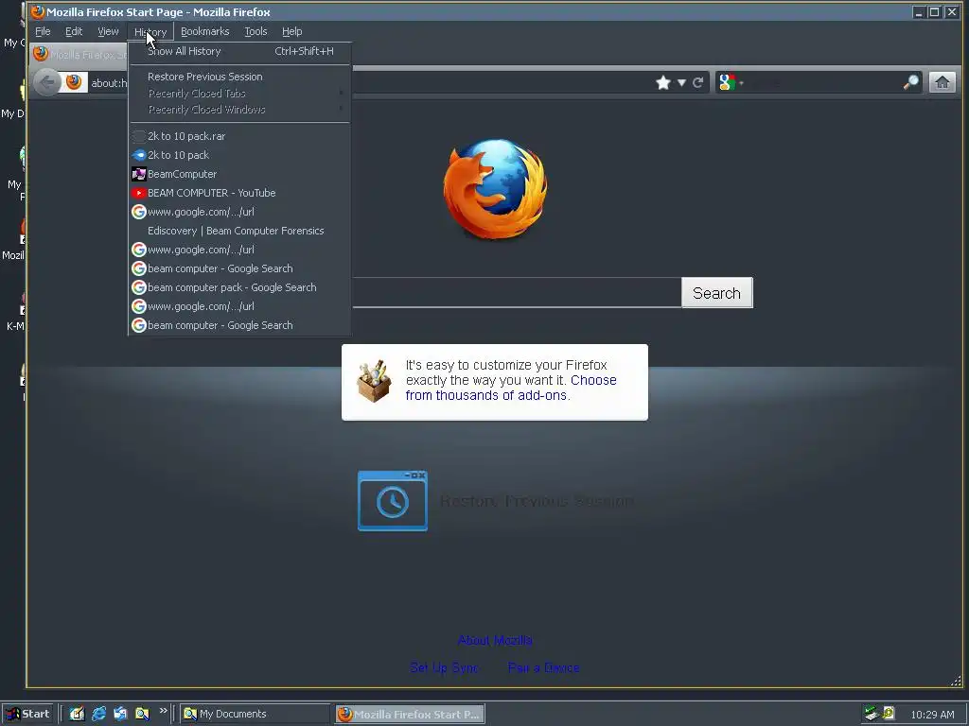Viewport: 969px width, 726px height.
Task: Click the blue icon beside 2k to 10 pack
Action: point(138,155)
